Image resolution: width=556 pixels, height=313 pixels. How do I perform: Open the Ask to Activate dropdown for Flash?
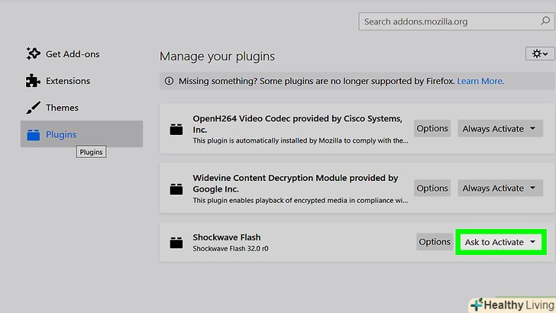coord(502,242)
